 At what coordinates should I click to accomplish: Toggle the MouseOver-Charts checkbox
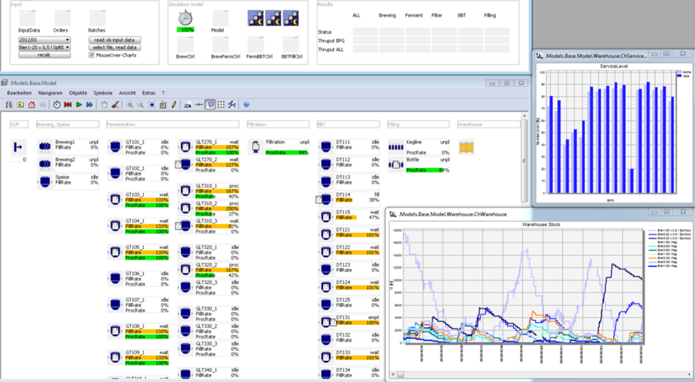pyautogui.click(x=92, y=55)
